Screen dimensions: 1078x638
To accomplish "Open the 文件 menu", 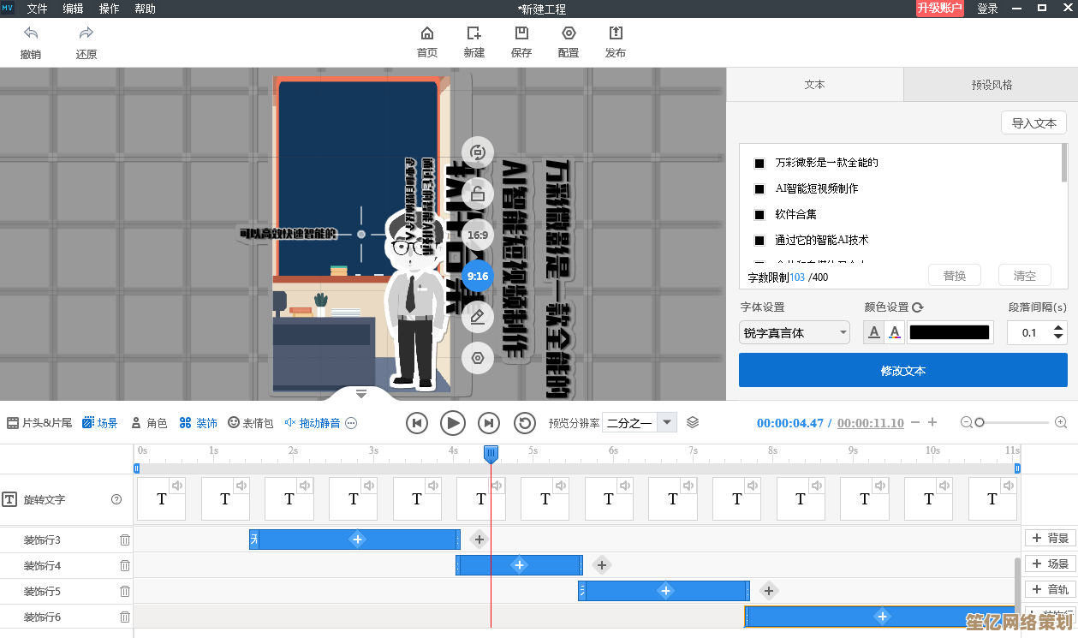I will (x=37, y=9).
